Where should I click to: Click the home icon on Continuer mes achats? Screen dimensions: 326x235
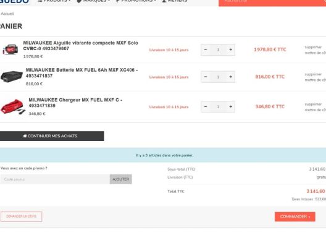[x=25, y=136]
